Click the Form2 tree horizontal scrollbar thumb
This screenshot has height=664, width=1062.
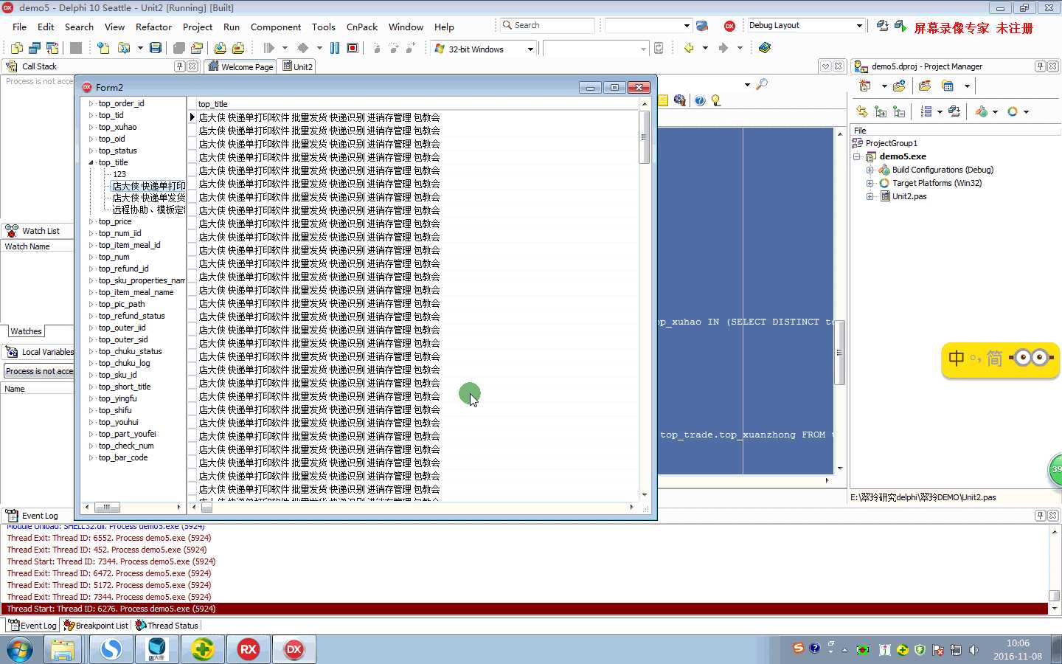tap(106, 507)
